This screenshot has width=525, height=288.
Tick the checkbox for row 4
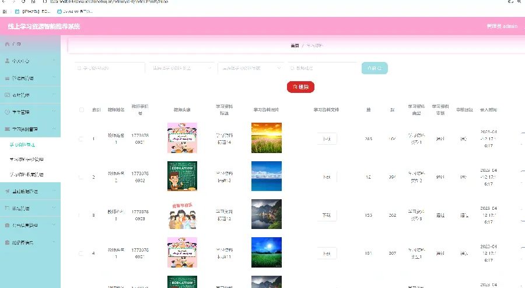(80, 254)
